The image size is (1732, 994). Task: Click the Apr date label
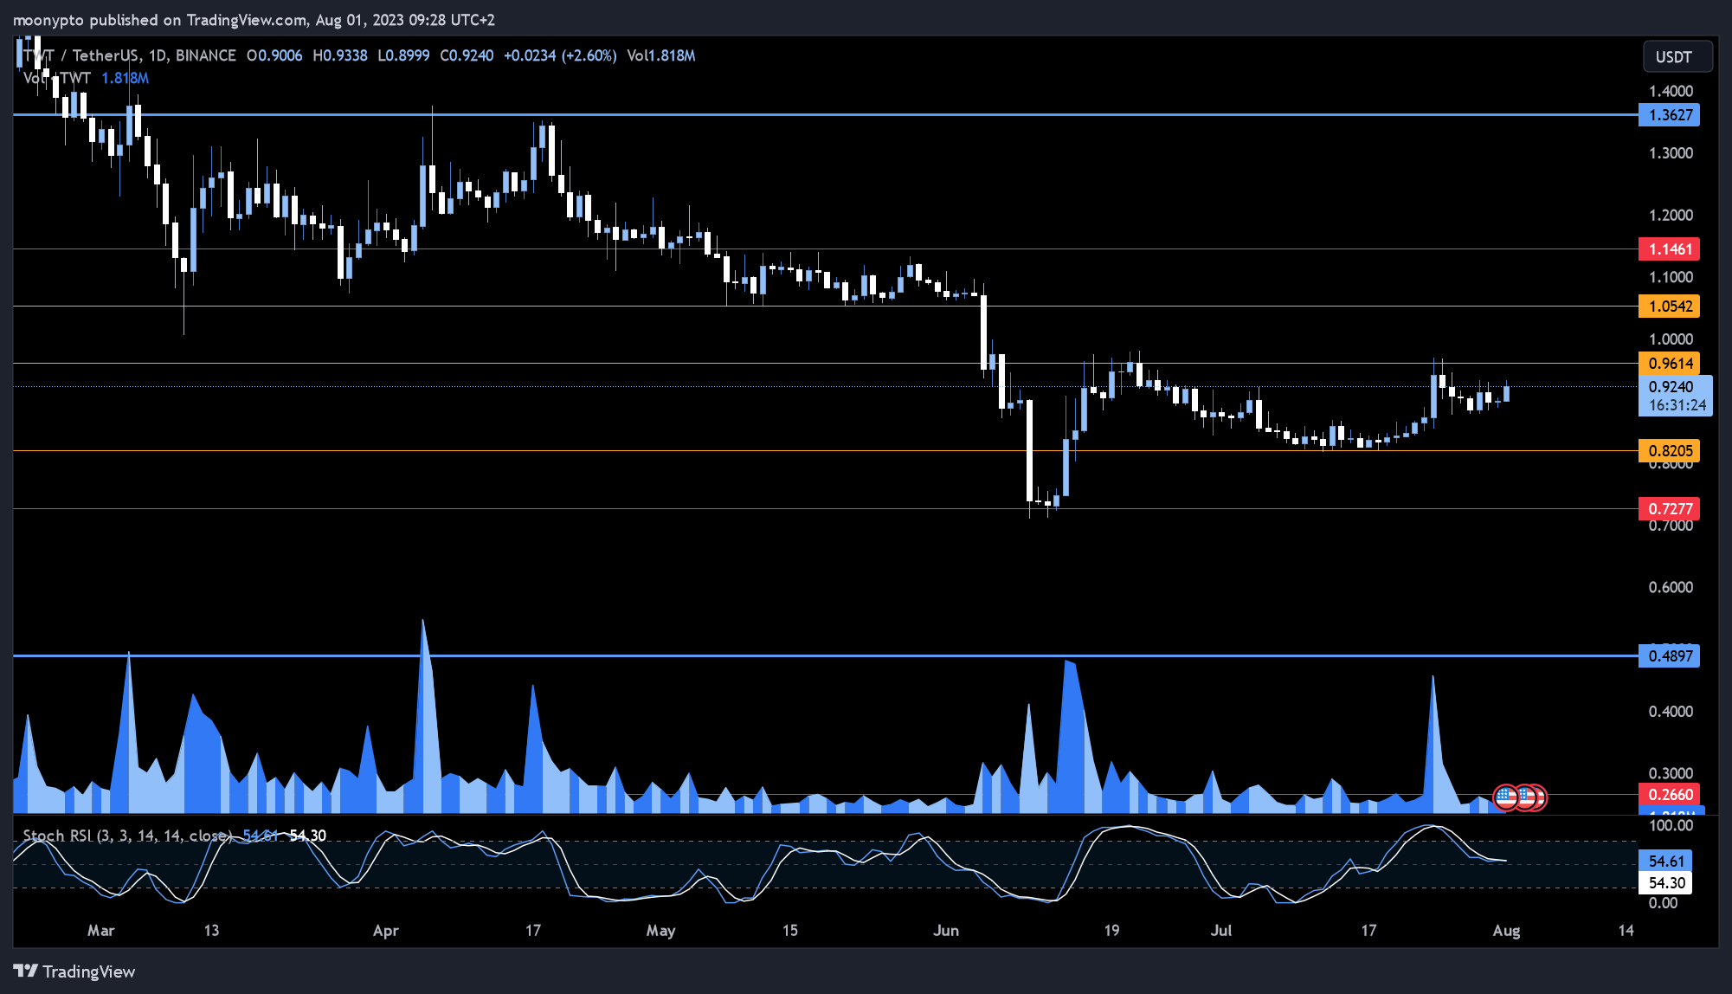385,931
